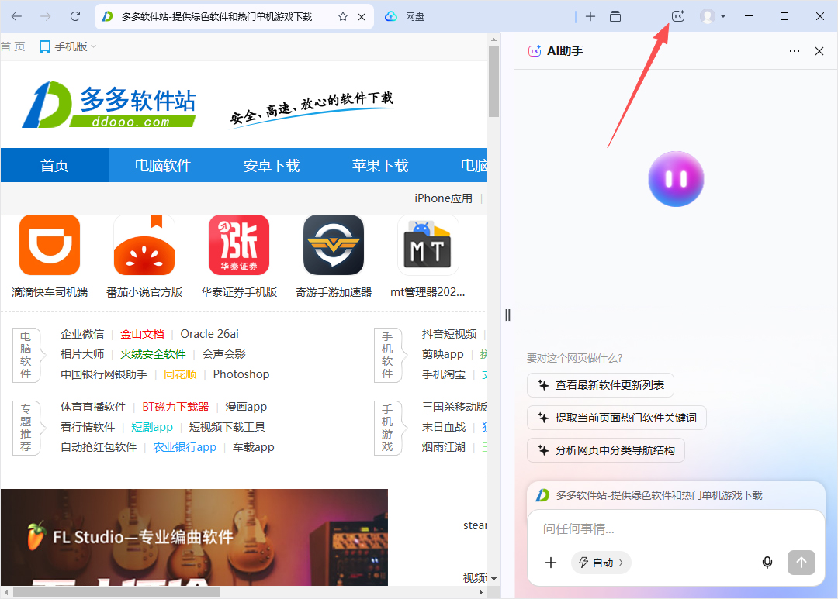Open the 烟雨江湖 link

[444, 447]
